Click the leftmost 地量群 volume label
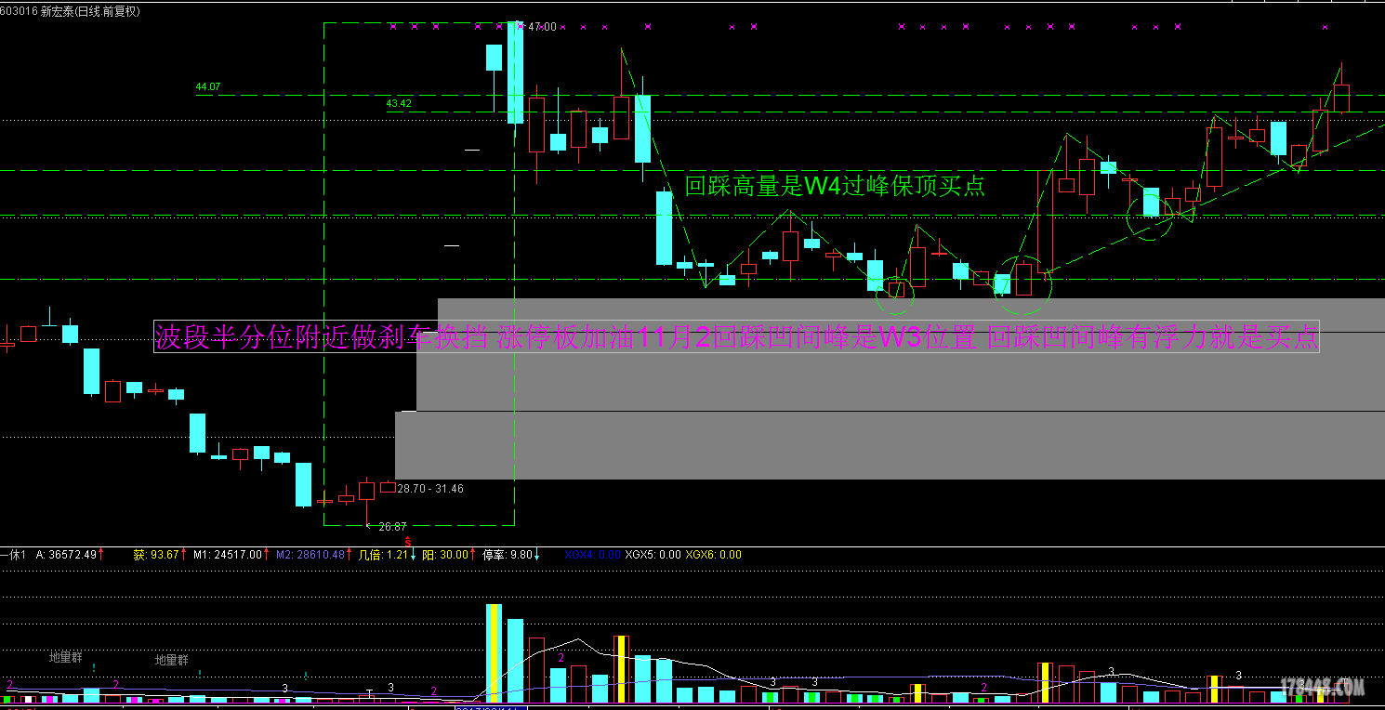1385x710 pixels. click(66, 657)
